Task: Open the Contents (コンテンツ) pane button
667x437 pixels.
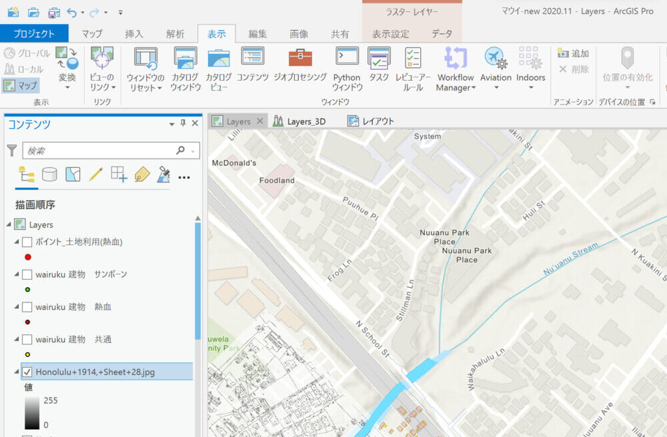Action: [x=253, y=65]
